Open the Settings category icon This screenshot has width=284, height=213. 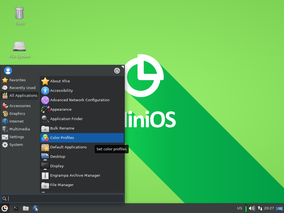tap(5, 137)
